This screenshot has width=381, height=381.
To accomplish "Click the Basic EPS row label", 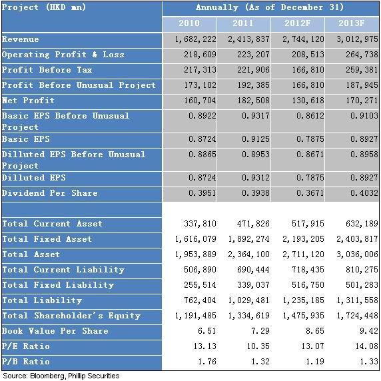I will pos(26,139).
